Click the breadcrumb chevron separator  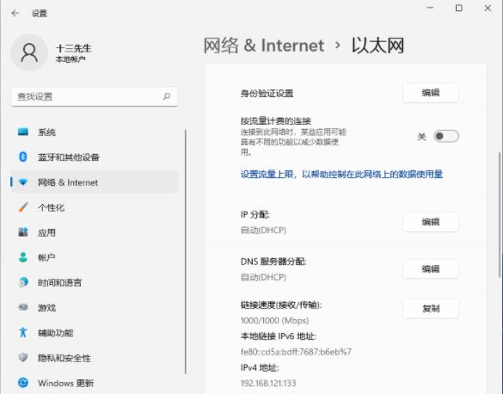[337, 46]
